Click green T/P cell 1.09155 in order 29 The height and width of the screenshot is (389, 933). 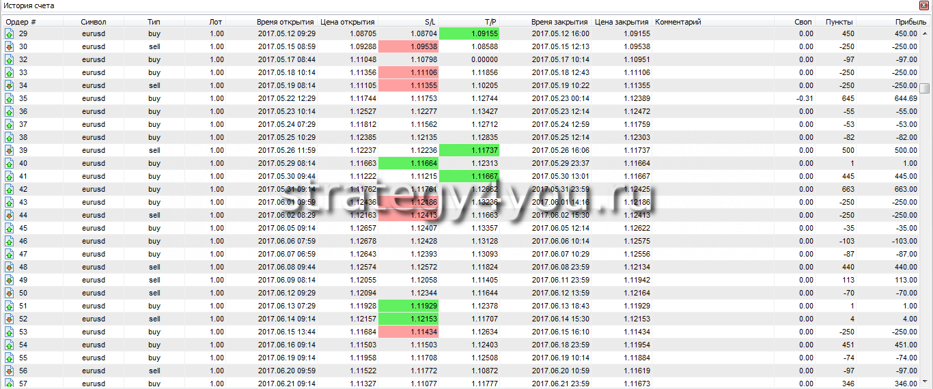click(x=469, y=33)
